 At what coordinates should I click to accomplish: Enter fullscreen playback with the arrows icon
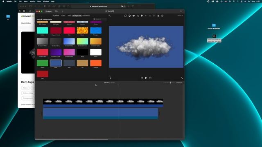[182, 78]
